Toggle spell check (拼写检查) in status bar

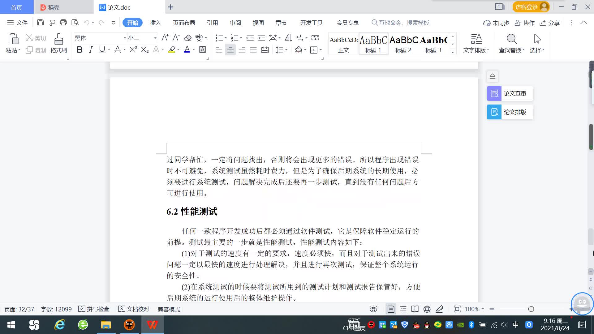[94, 309]
